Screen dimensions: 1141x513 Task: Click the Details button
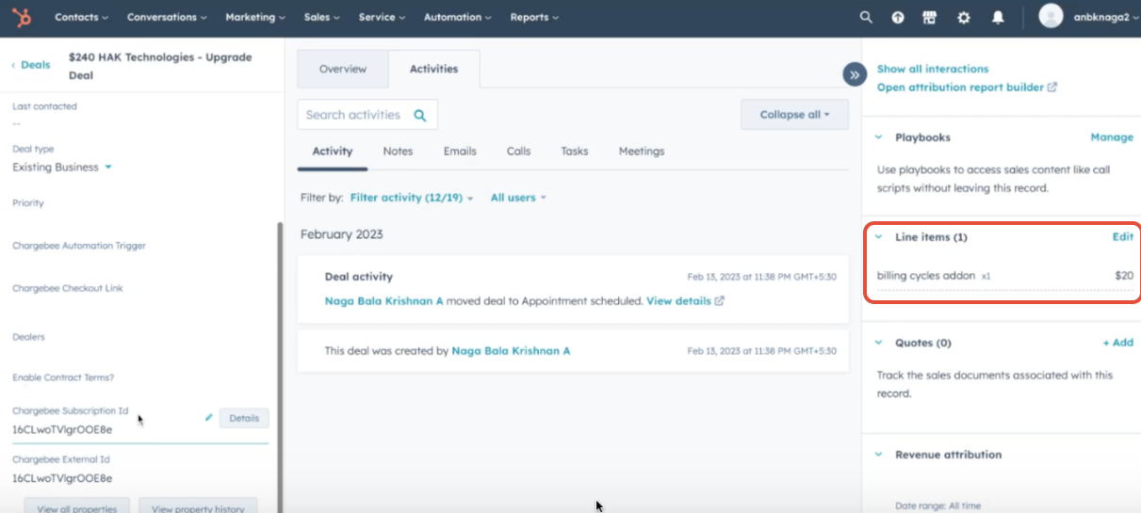point(244,418)
